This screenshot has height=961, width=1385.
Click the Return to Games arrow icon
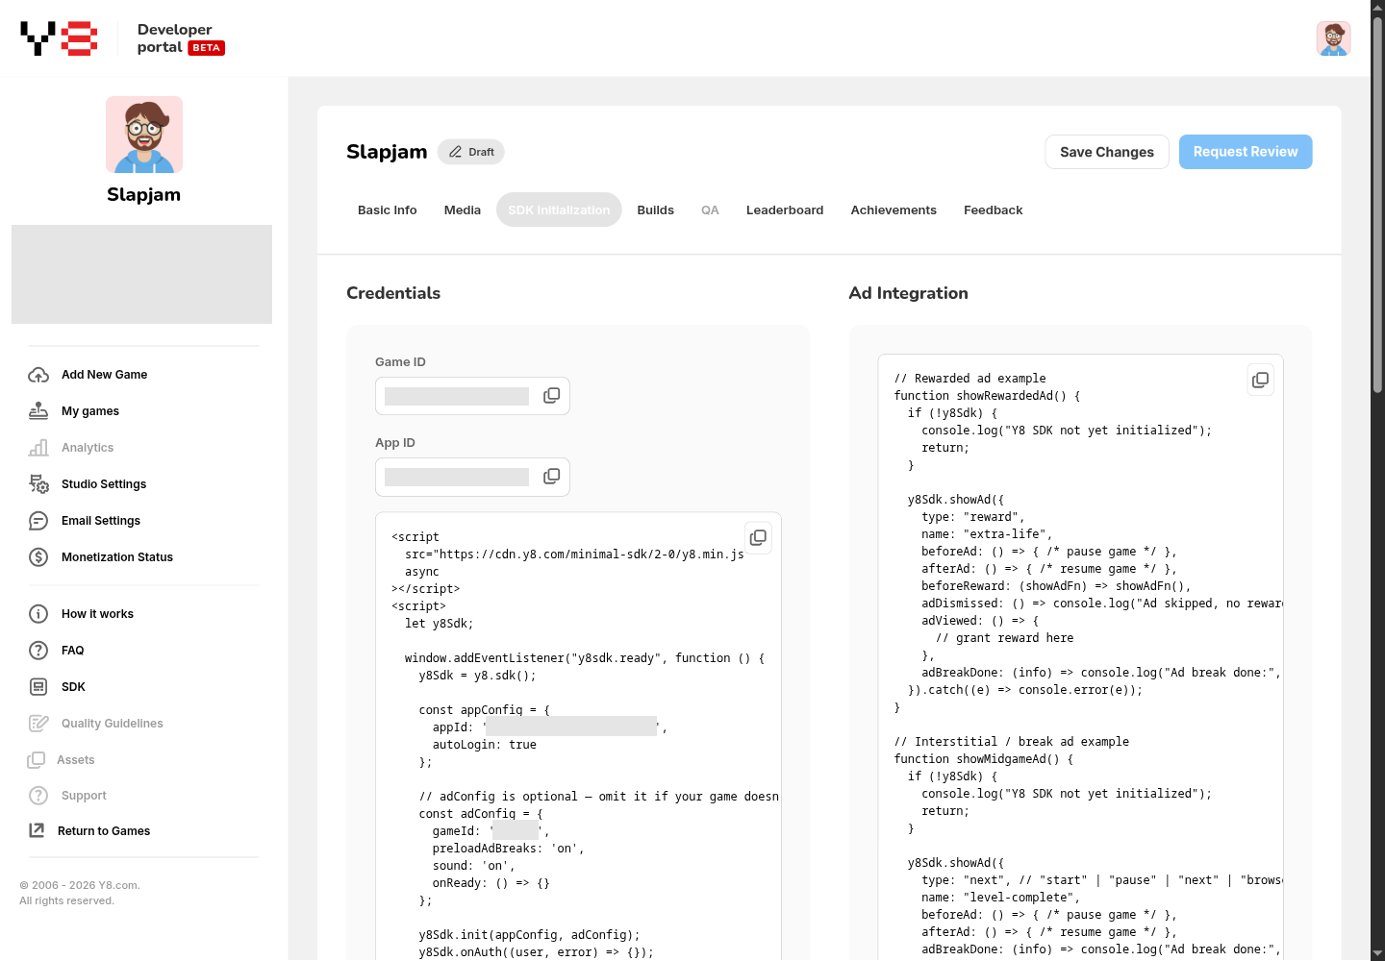click(37, 830)
